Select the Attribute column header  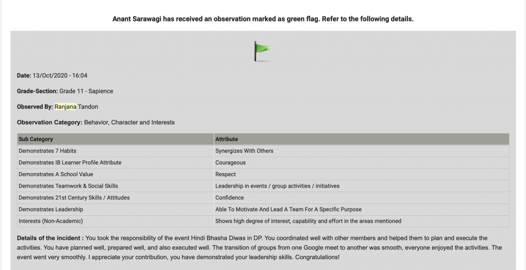pyautogui.click(x=361, y=139)
